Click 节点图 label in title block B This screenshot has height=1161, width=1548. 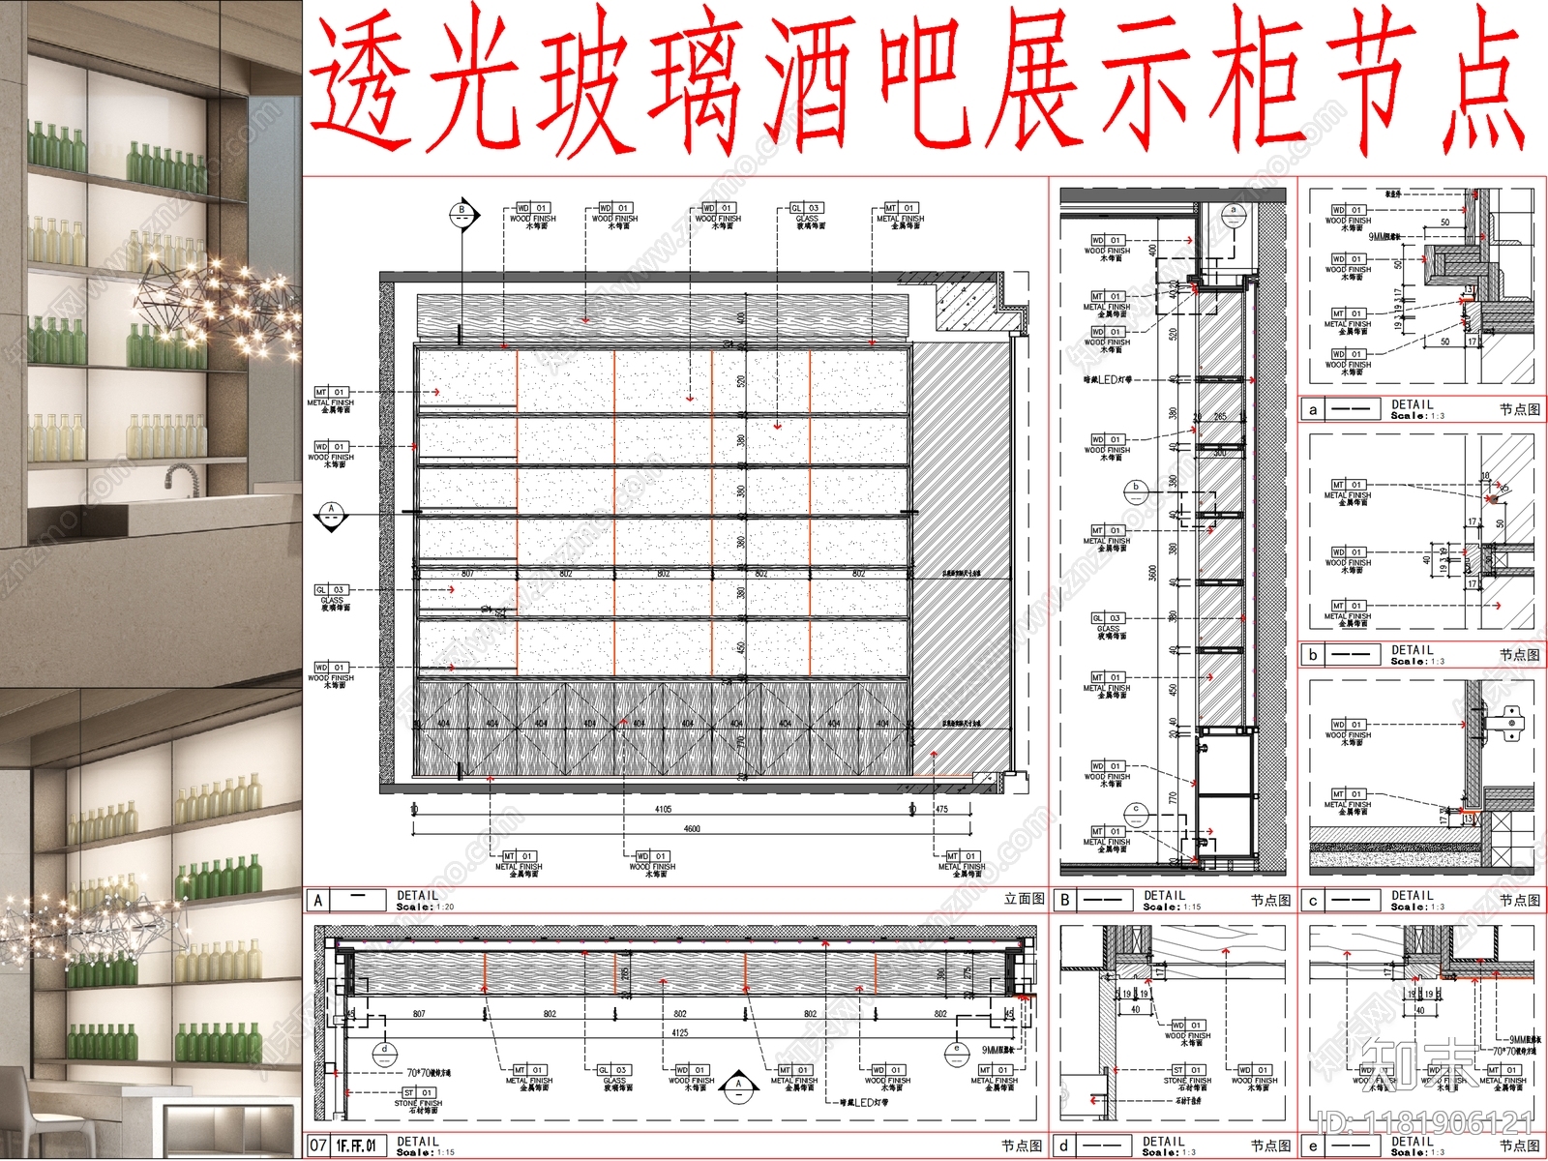pos(1270,900)
